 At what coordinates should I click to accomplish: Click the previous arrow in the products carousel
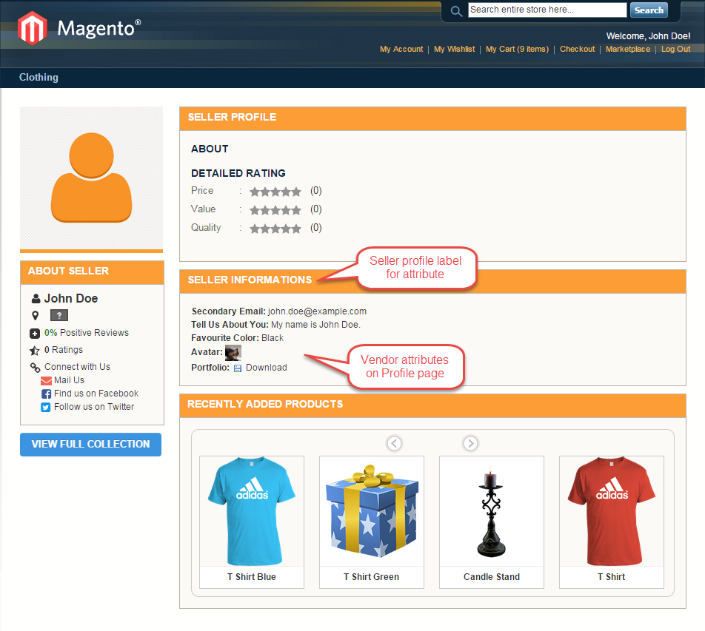[394, 443]
